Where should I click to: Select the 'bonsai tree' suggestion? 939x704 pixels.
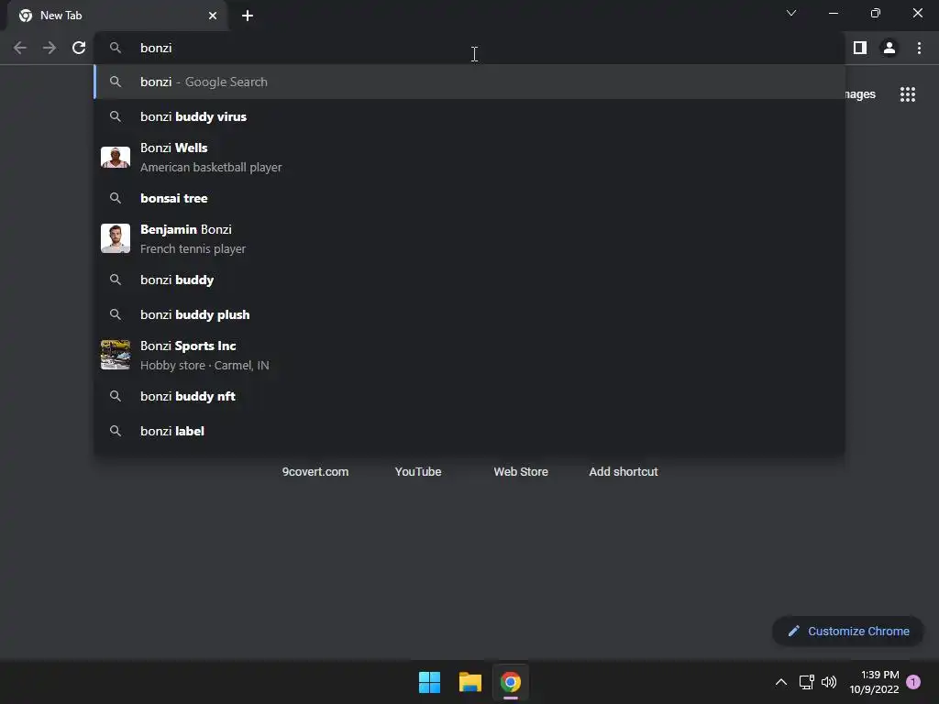pyautogui.click(x=469, y=198)
